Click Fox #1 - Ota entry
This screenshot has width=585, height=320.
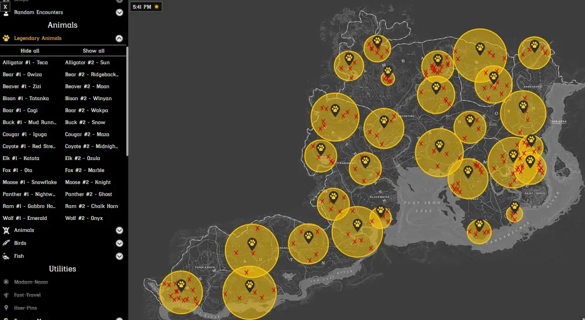[x=17, y=170]
